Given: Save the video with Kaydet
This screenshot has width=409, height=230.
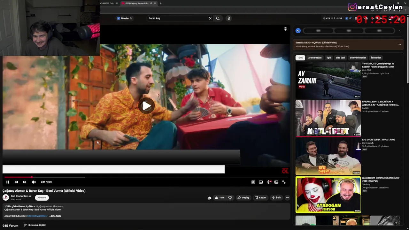Looking at the screenshot, I should click(260, 198).
